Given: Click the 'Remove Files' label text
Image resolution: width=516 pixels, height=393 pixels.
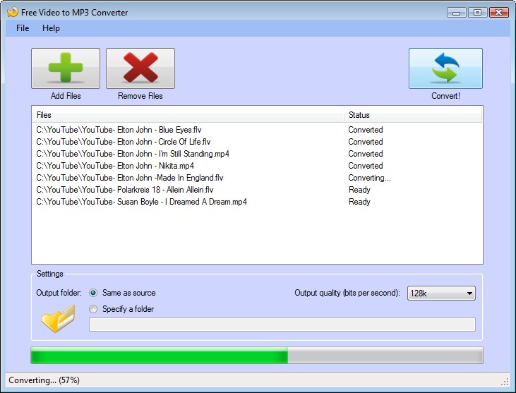Looking at the screenshot, I should coord(140,96).
